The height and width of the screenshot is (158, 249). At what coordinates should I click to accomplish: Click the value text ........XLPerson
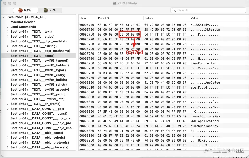point(205,30)
